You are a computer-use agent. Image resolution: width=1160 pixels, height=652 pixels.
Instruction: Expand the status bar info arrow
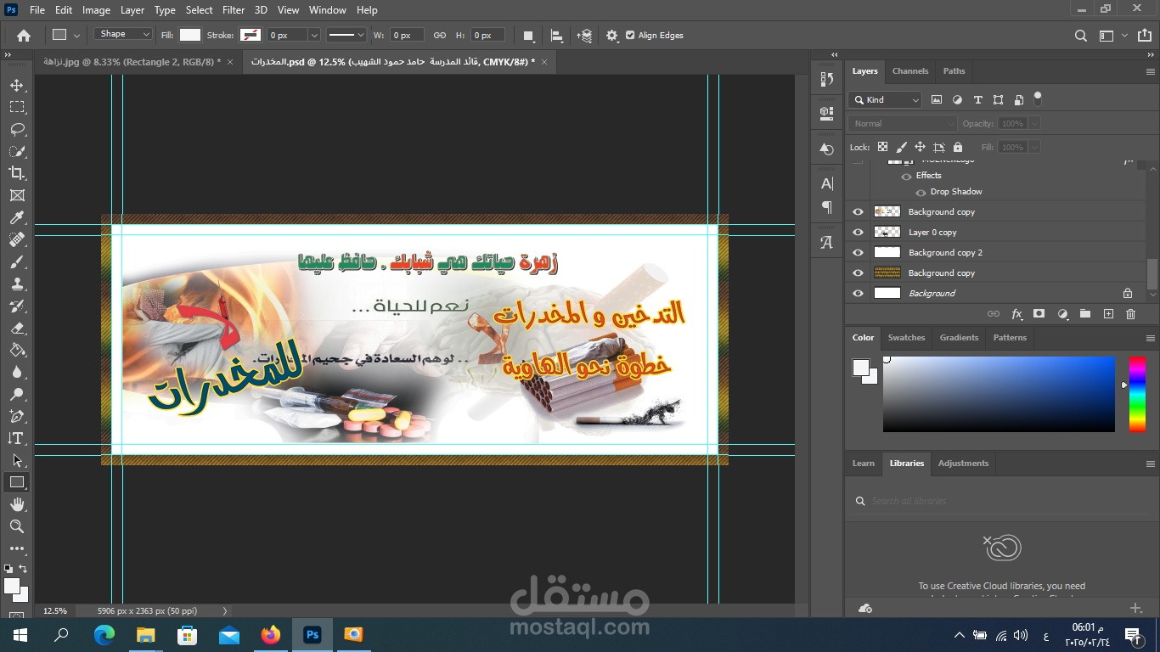pyautogui.click(x=225, y=610)
